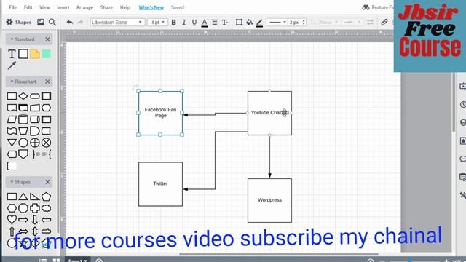466x262 pixels.
Task: Close the Shapes section panel
Action: pos(47,182)
